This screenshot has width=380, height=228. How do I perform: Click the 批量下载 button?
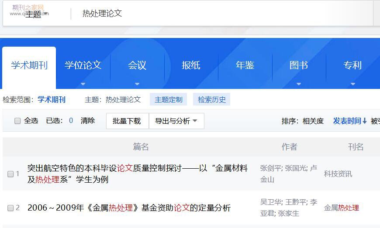coord(128,121)
